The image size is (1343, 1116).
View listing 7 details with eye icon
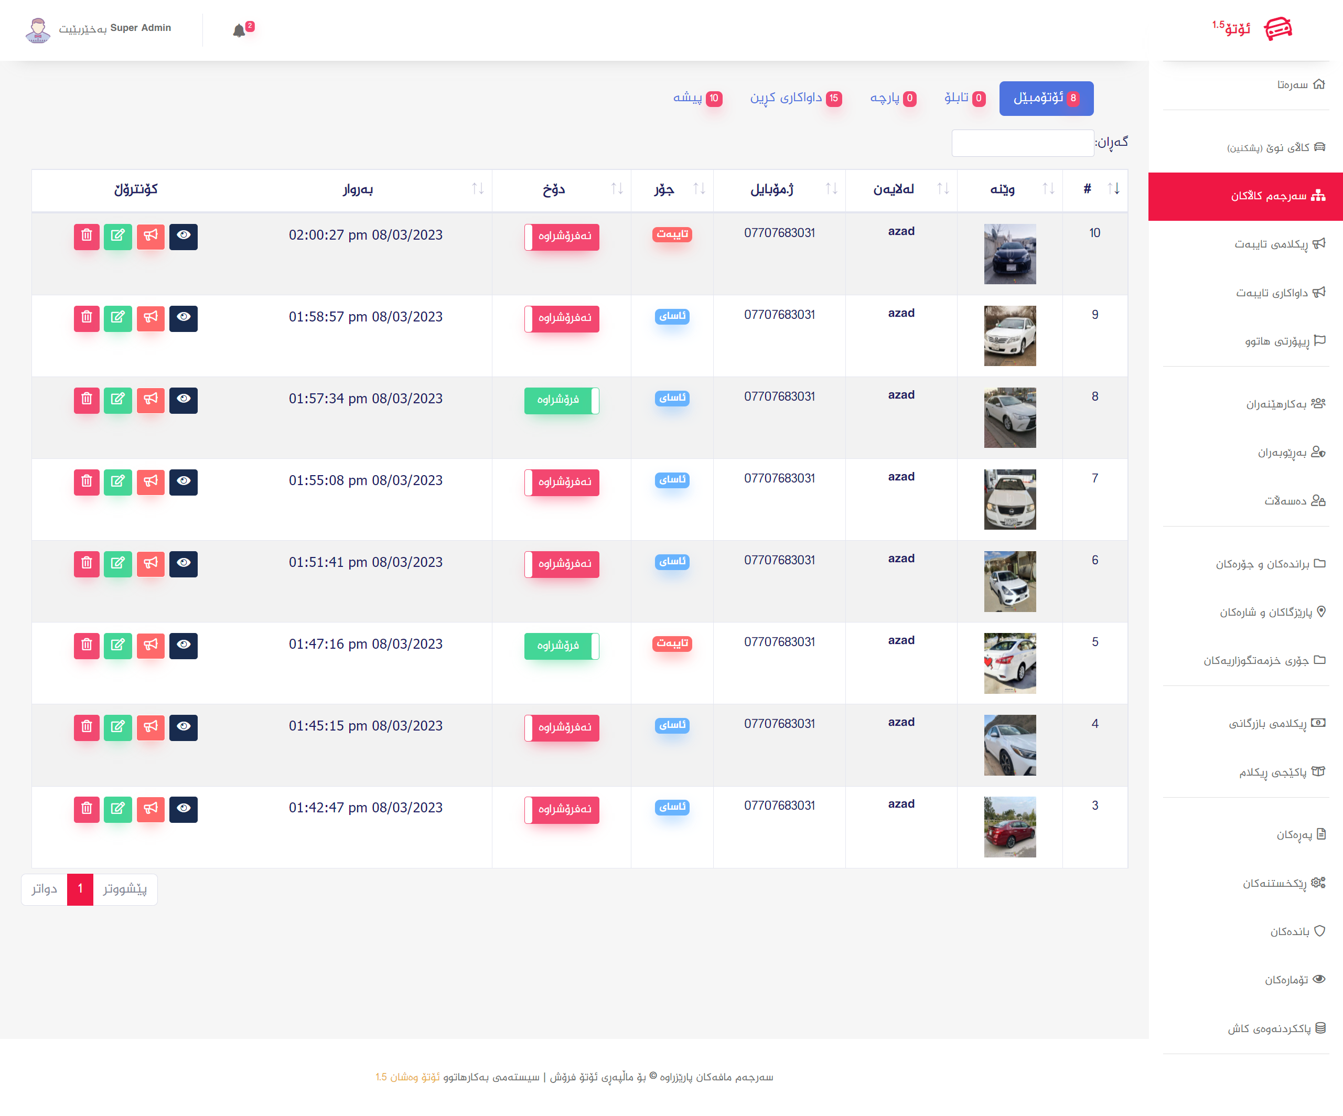pyautogui.click(x=184, y=481)
